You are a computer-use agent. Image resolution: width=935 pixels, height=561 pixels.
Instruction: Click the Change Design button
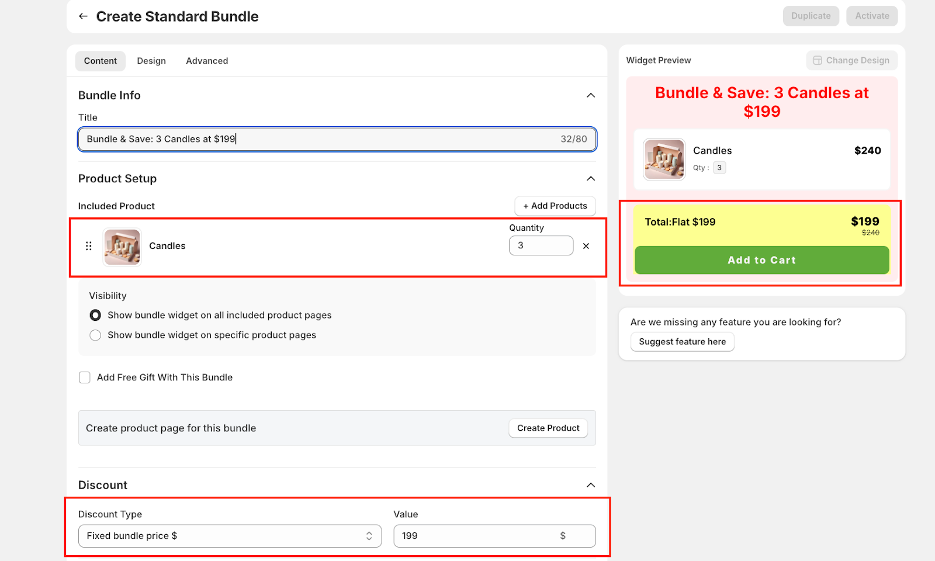851,60
